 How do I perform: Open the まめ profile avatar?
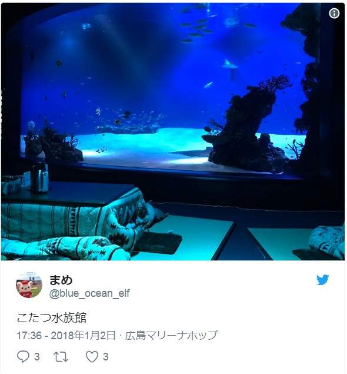(x=29, y=285)
